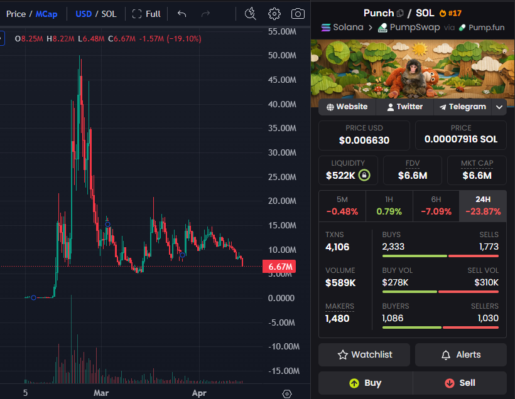Click MKT CAP $6.6M value
The height and width of the screenshot is (399, 515).
click(477, 176)
